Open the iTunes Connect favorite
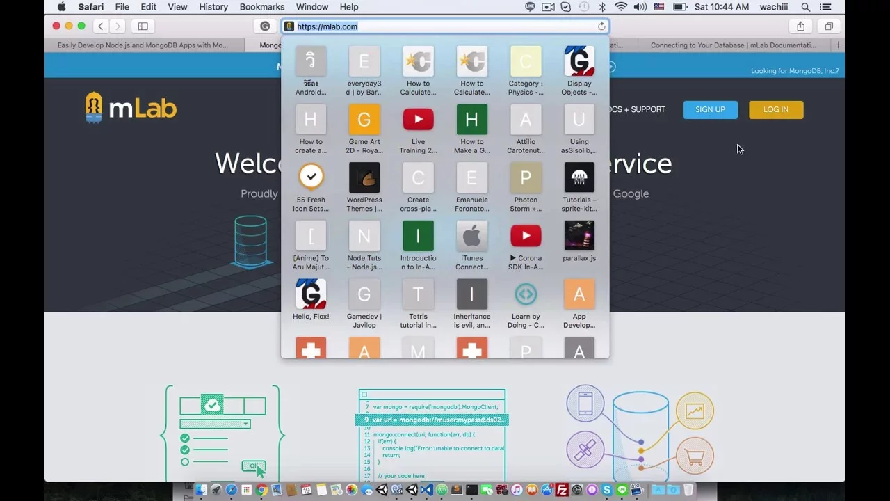 tap(472, 237)
